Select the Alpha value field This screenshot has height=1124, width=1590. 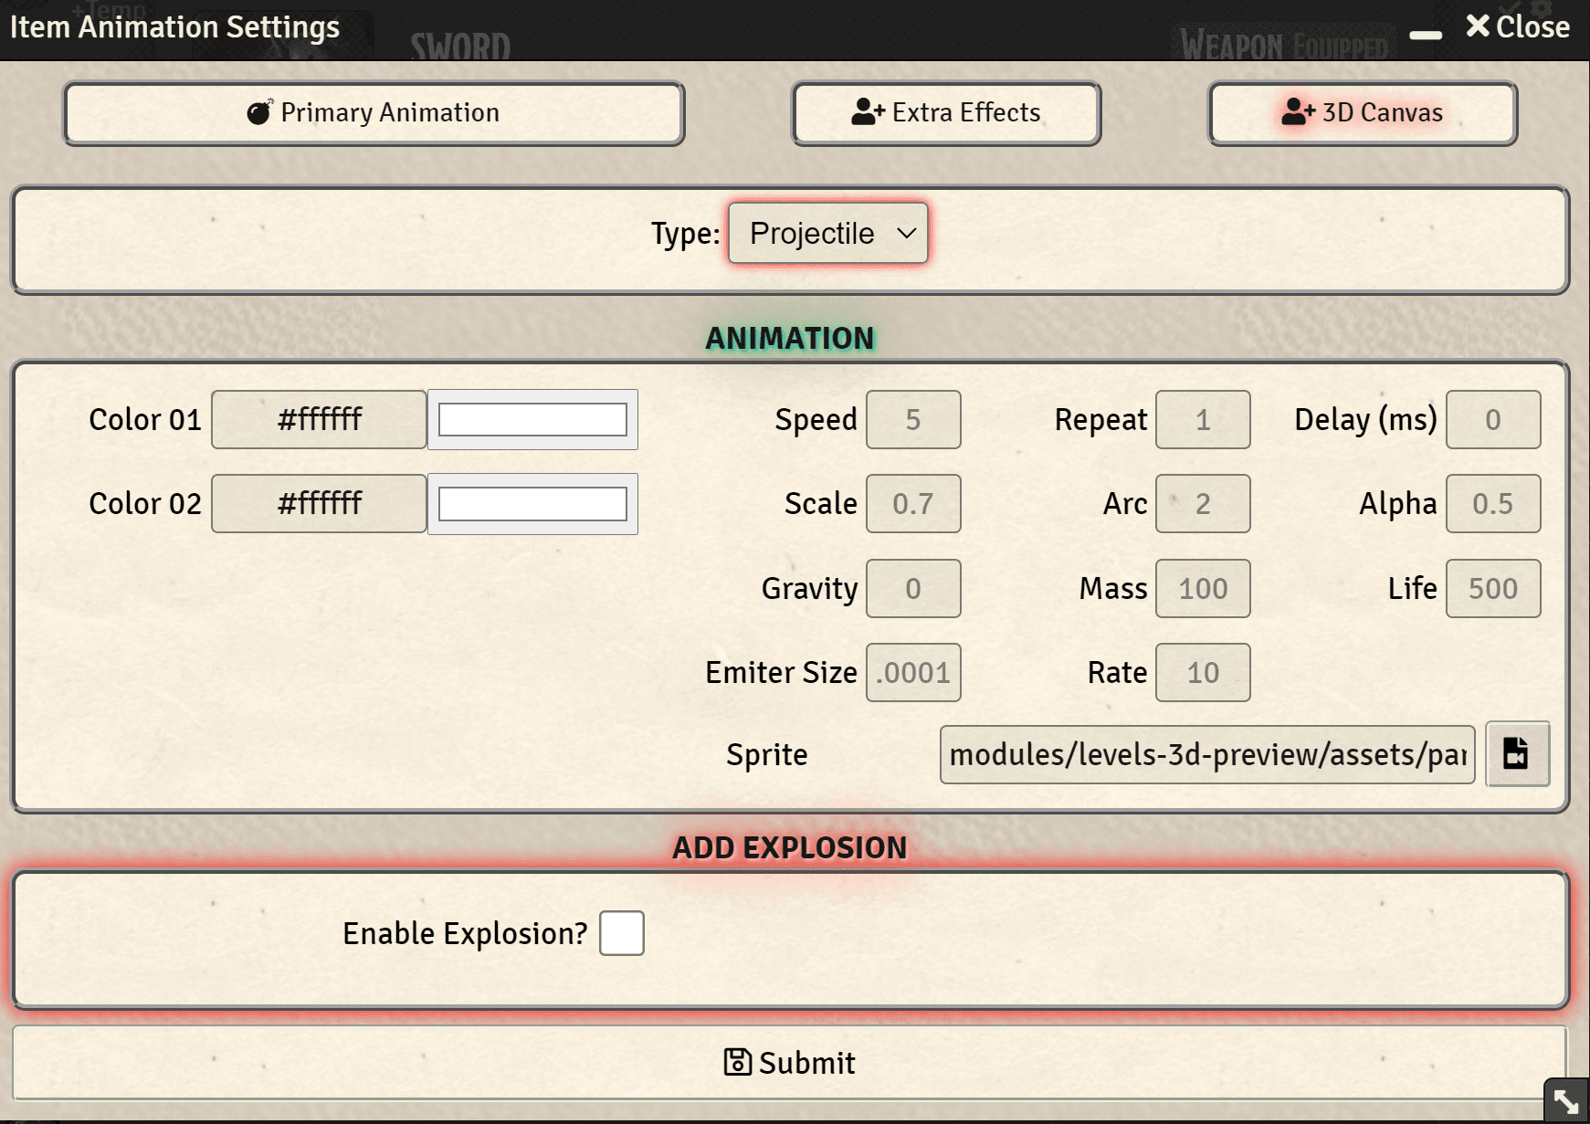click(1492, 504)
